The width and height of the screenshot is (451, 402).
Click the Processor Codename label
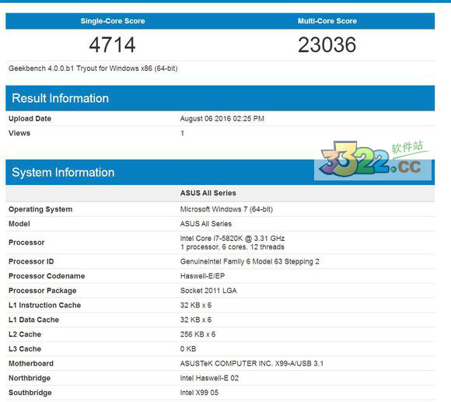point(47,276)
